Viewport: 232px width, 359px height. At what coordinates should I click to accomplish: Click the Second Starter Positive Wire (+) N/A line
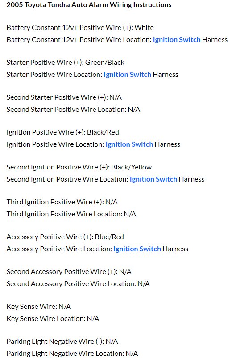tap(64, 97)
